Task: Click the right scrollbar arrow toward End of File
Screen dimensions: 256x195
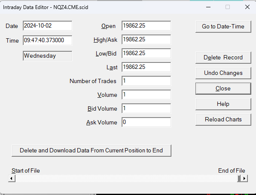Action: 244,178
